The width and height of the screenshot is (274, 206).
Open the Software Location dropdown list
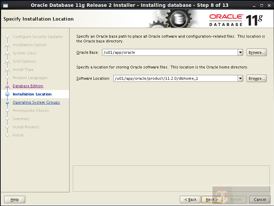(x=240, y=78)
